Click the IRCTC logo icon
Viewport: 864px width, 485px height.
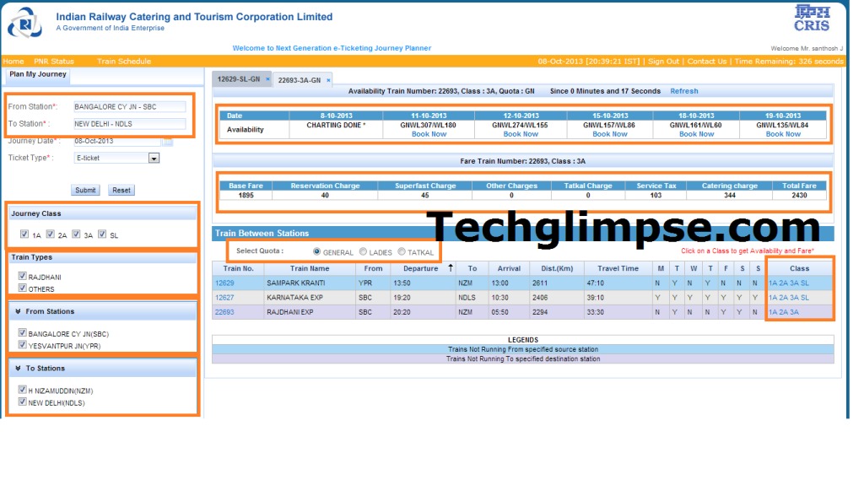[24, 23]
